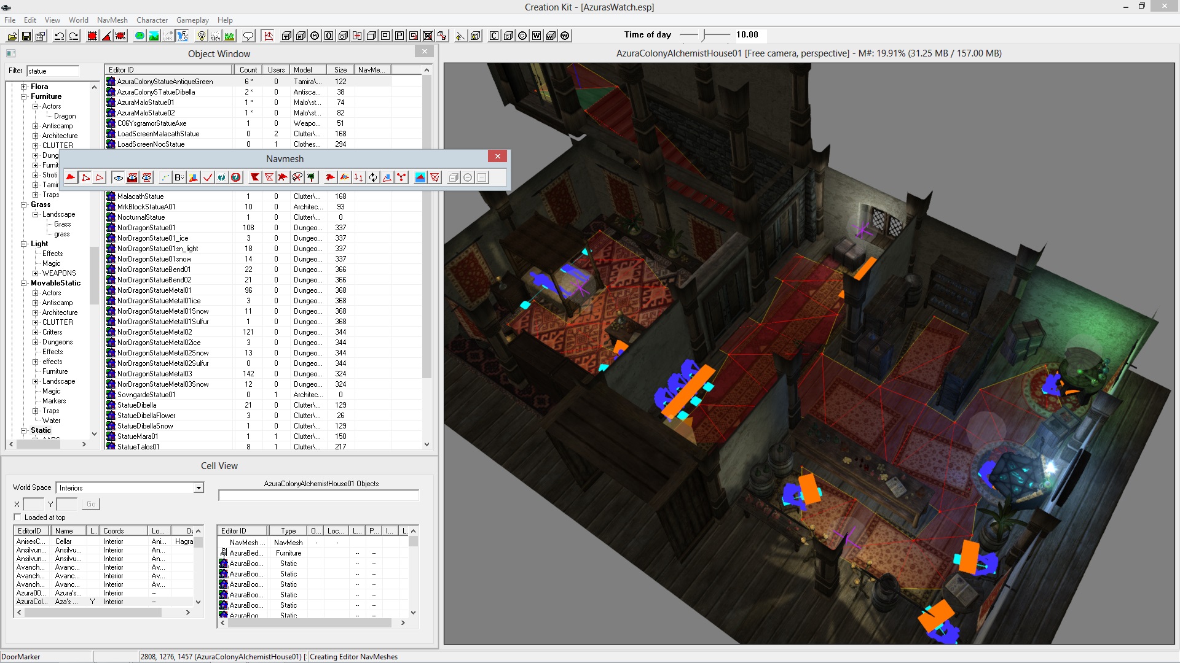This screenshot has height=663, width=1180.
Task: Open the NavMesh menu
Action: [x=112, y=20]
